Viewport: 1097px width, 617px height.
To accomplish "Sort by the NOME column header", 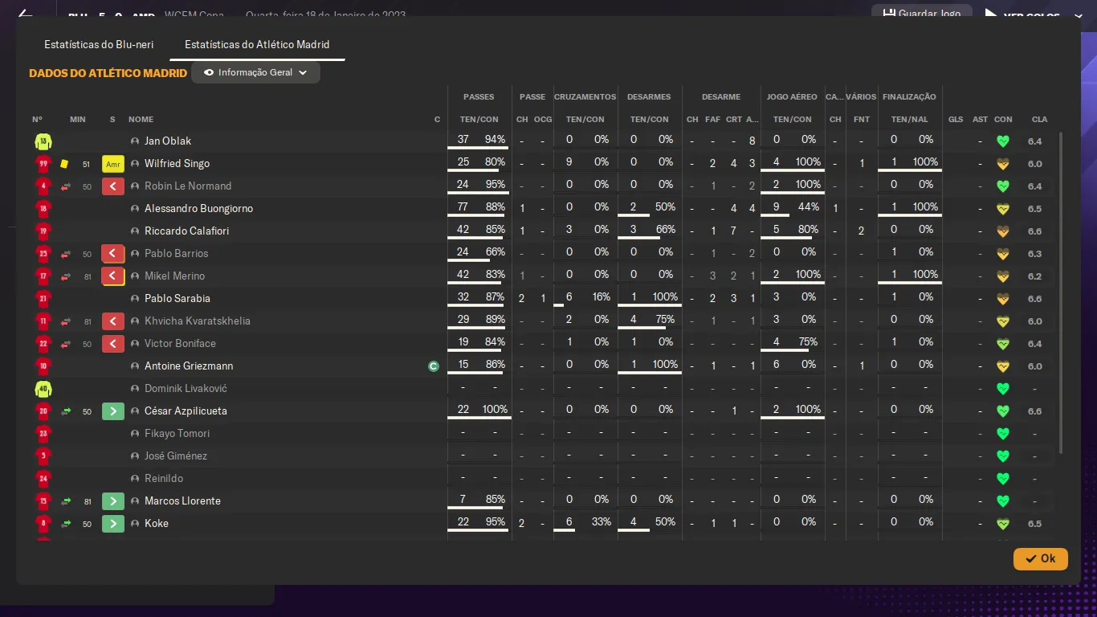I will click(141, 120).
